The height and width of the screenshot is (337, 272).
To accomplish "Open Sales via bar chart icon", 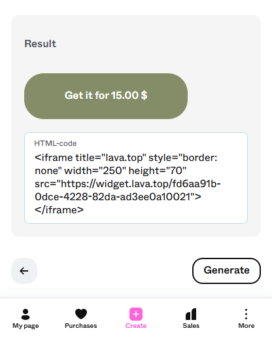I will [191, 314].
